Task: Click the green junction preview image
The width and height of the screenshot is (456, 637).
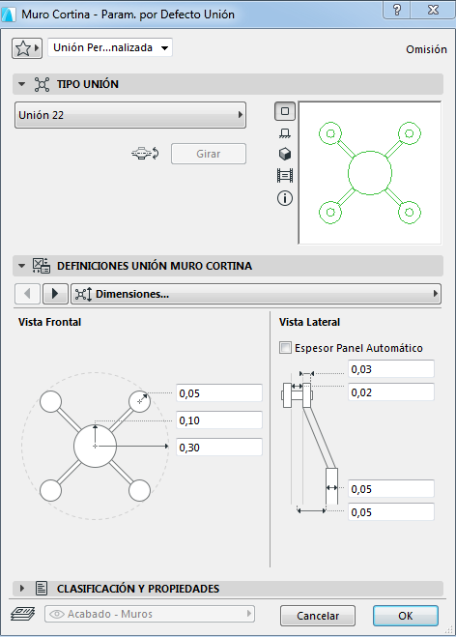Action: click(370, 173)
